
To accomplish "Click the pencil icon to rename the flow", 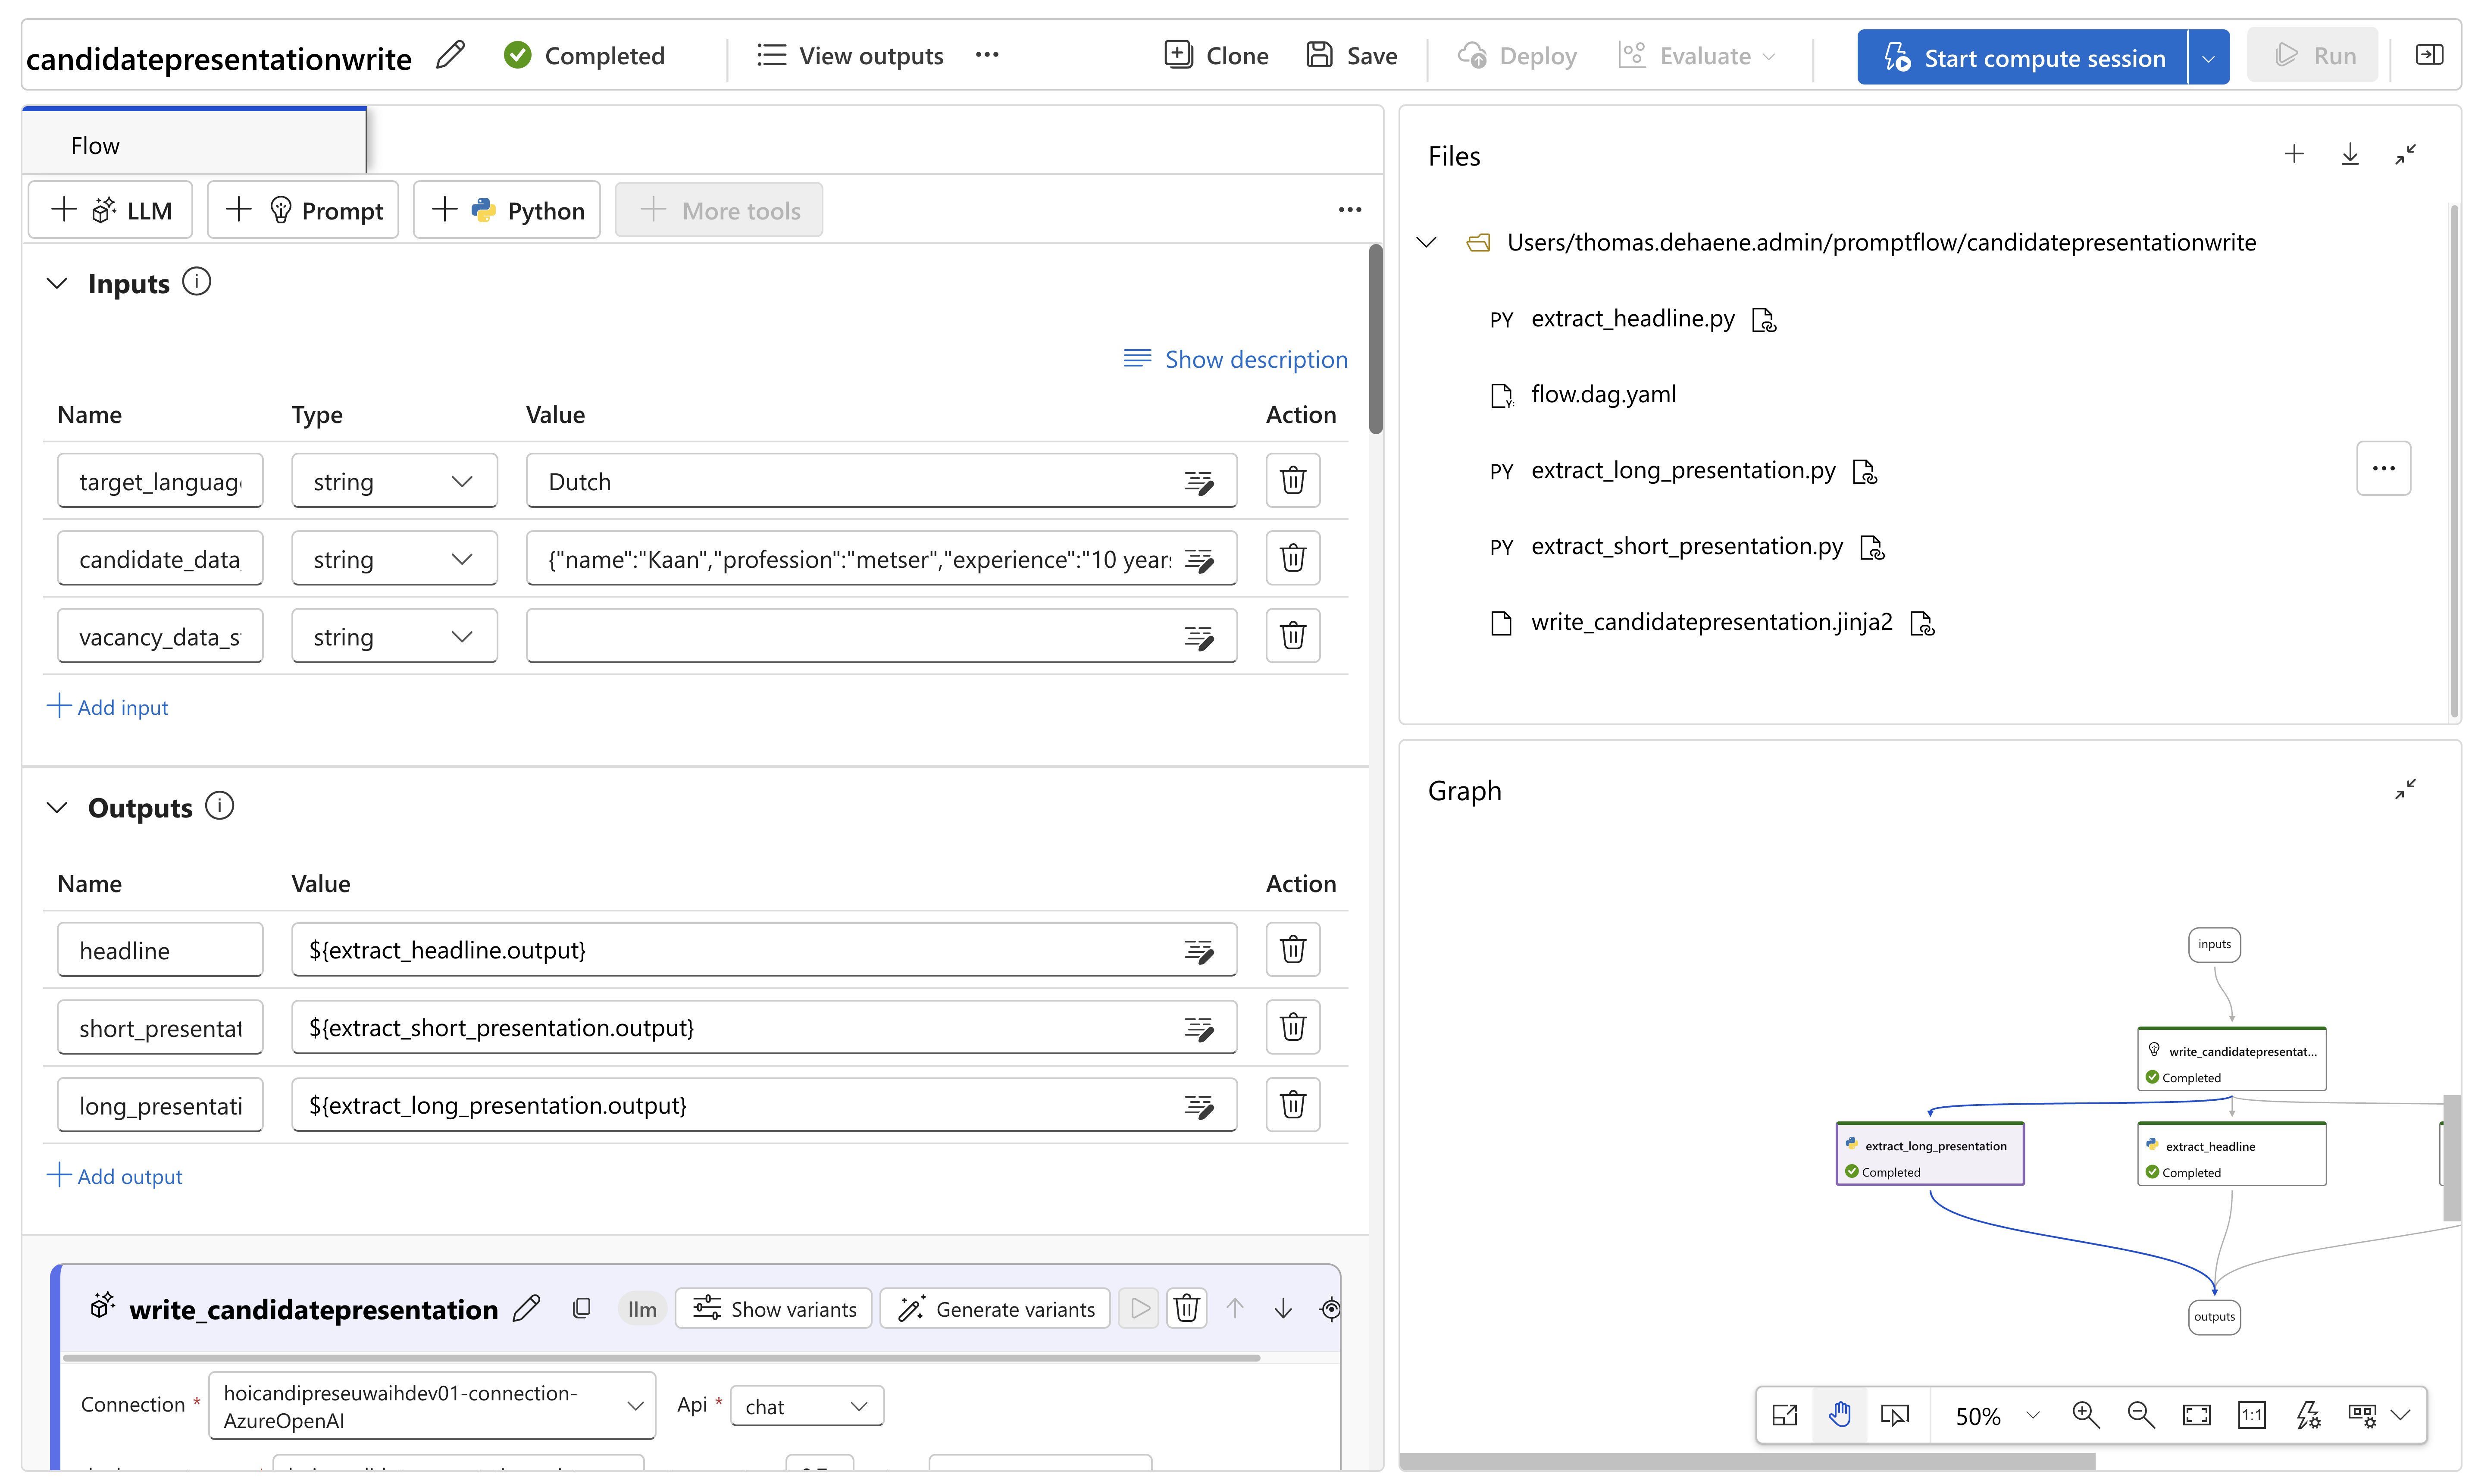I will [451, 55].
